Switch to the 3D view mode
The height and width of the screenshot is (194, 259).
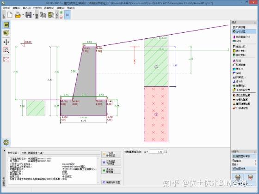6,33
